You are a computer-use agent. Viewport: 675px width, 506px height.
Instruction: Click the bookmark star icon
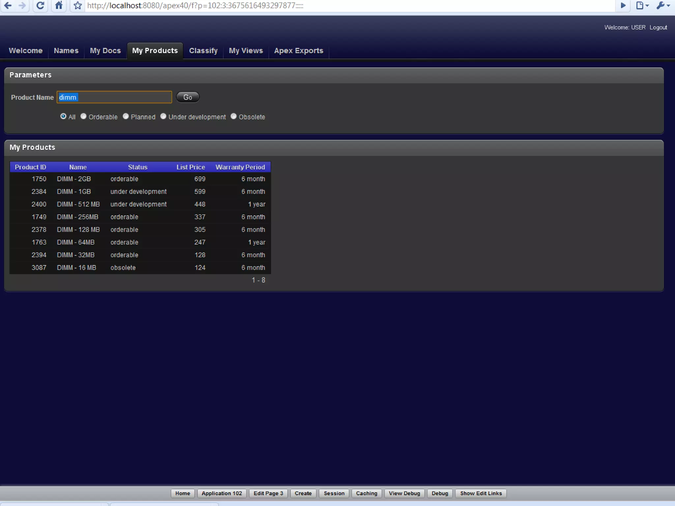click(77, 6)
